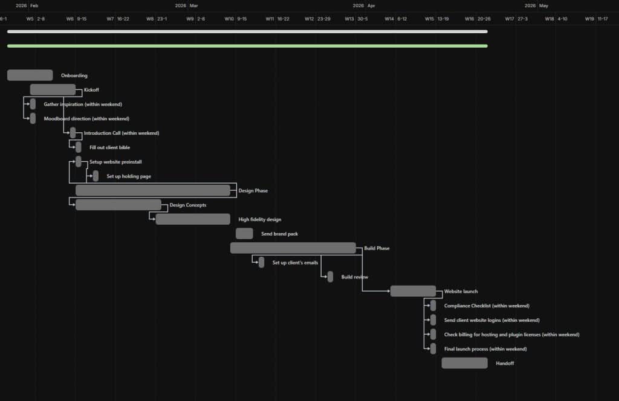The image size is (619, 401).
Task: Click the Set up holding page marker
Action: (95, 176)
